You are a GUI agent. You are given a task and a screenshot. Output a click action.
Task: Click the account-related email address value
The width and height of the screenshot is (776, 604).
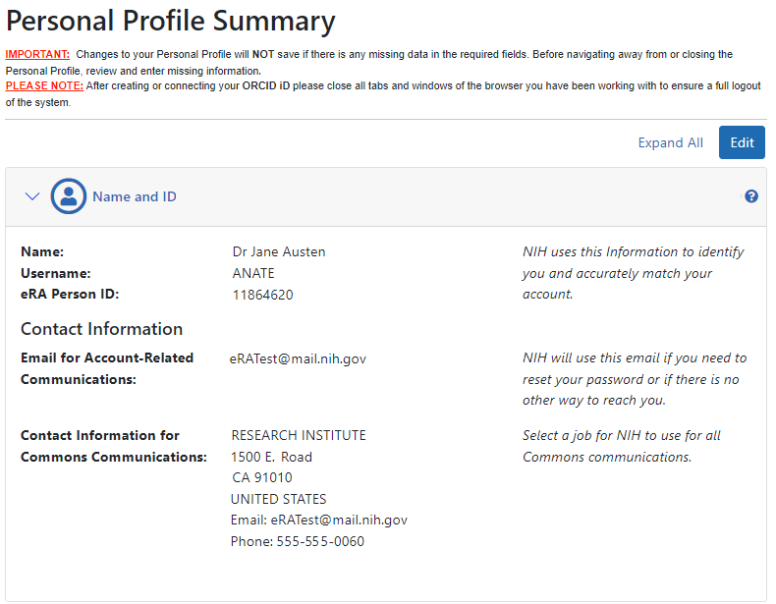[298, 358]
